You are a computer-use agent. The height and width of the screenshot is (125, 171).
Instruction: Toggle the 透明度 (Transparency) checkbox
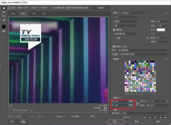tap(114, 29)
